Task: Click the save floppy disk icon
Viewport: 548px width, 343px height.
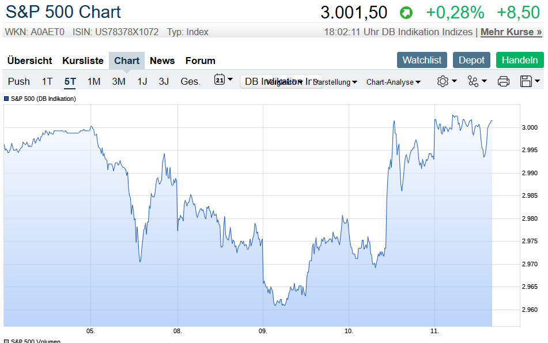Action: (526, 81)
